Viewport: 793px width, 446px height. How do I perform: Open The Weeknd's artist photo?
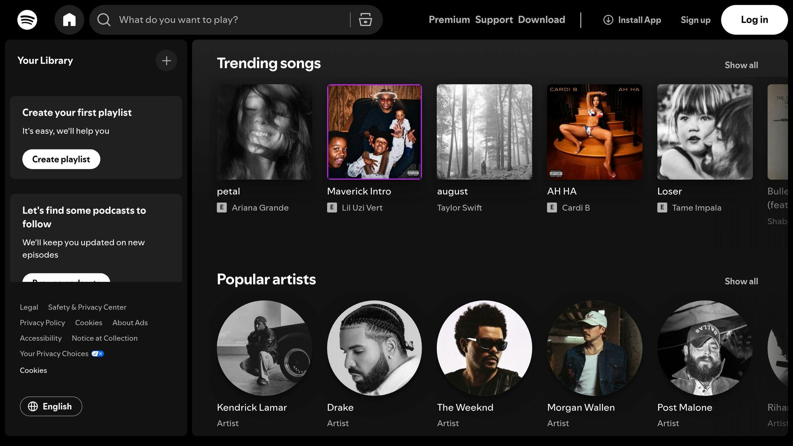(484, 348)
